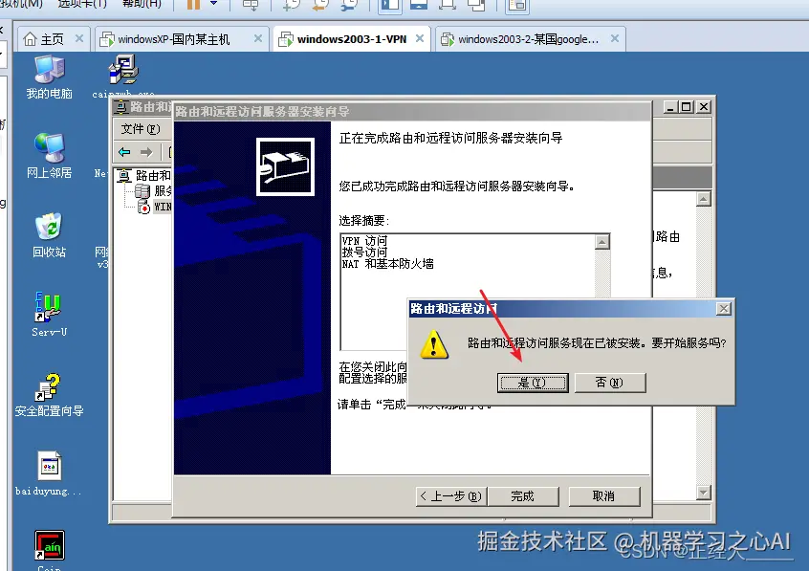Select the 安全配置向导 desktop shortcut
The image size is (809, 571).
coord(49,395)
